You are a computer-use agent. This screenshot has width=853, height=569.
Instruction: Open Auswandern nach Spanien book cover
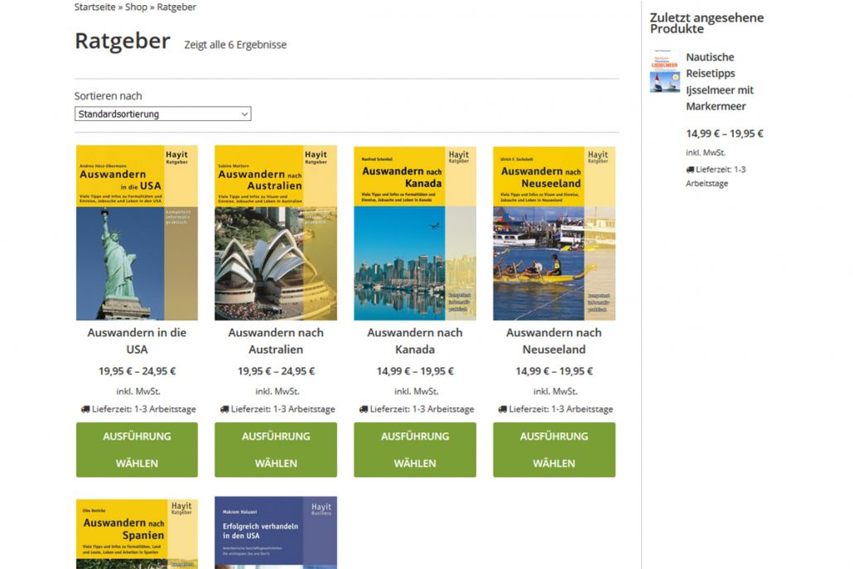pos(137,533)
